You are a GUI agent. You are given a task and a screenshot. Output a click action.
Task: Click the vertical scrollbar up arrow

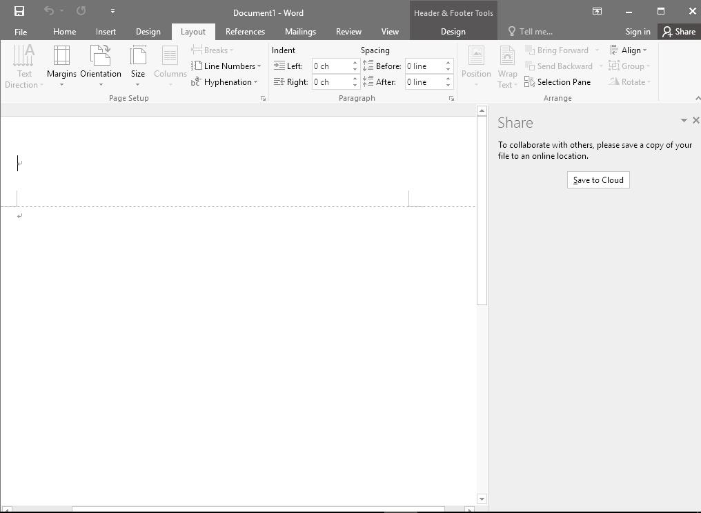(482, 111)
